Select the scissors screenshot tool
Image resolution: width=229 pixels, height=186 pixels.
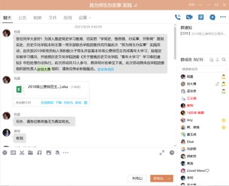[x=22, y=153]
